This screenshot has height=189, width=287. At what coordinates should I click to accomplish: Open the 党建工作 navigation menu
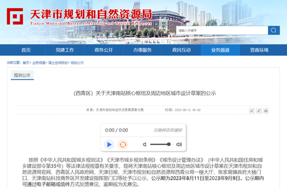coord(65,50)
